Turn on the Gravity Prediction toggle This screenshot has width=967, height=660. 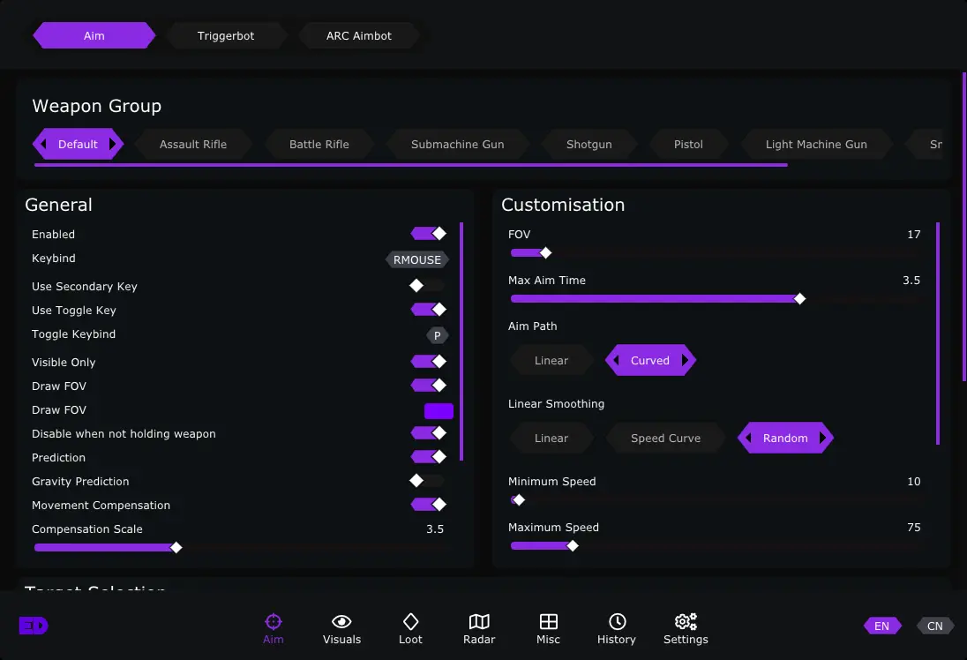428,481
